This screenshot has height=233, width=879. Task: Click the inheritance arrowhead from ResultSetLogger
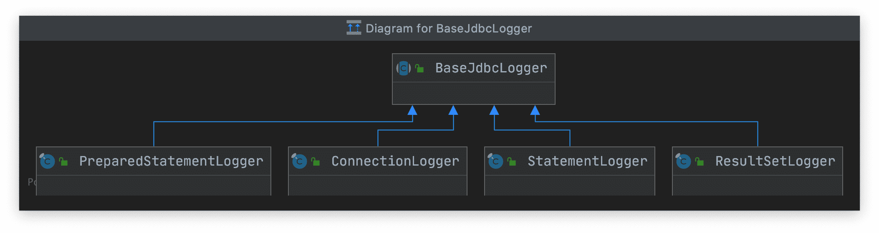click(535, 110)
